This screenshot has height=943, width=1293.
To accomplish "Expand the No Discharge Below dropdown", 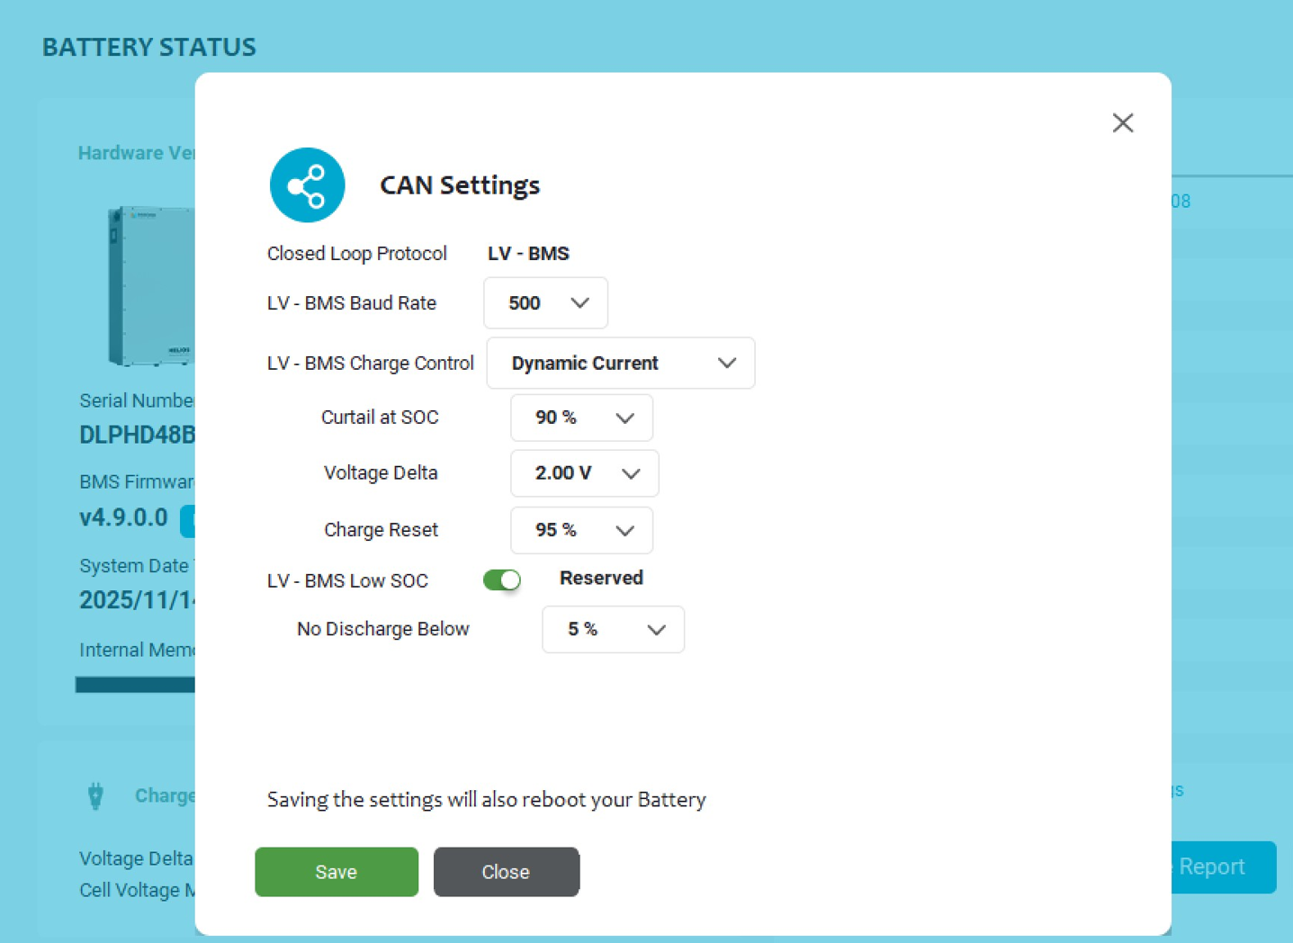I will [x=612, y=630].
